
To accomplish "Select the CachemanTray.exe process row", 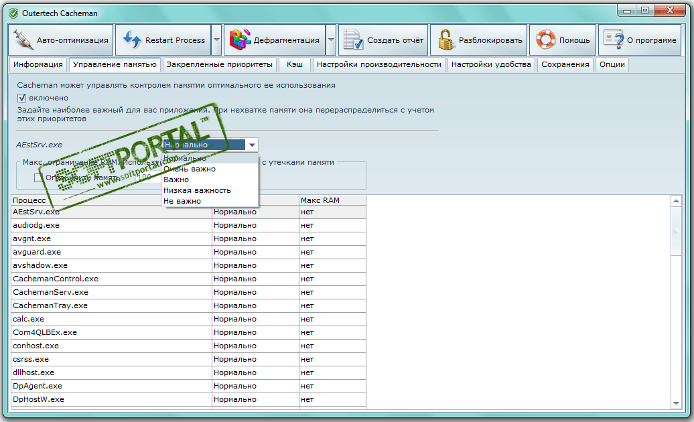I will pos(188,305).
